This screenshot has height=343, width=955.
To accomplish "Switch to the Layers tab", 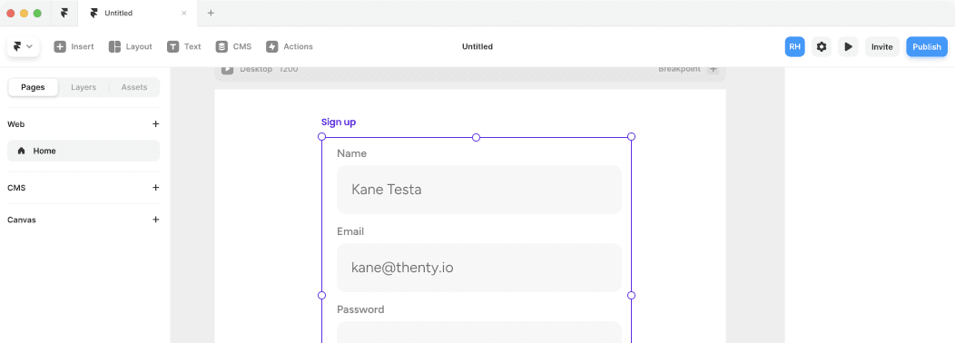I will [x=84, y=87].
